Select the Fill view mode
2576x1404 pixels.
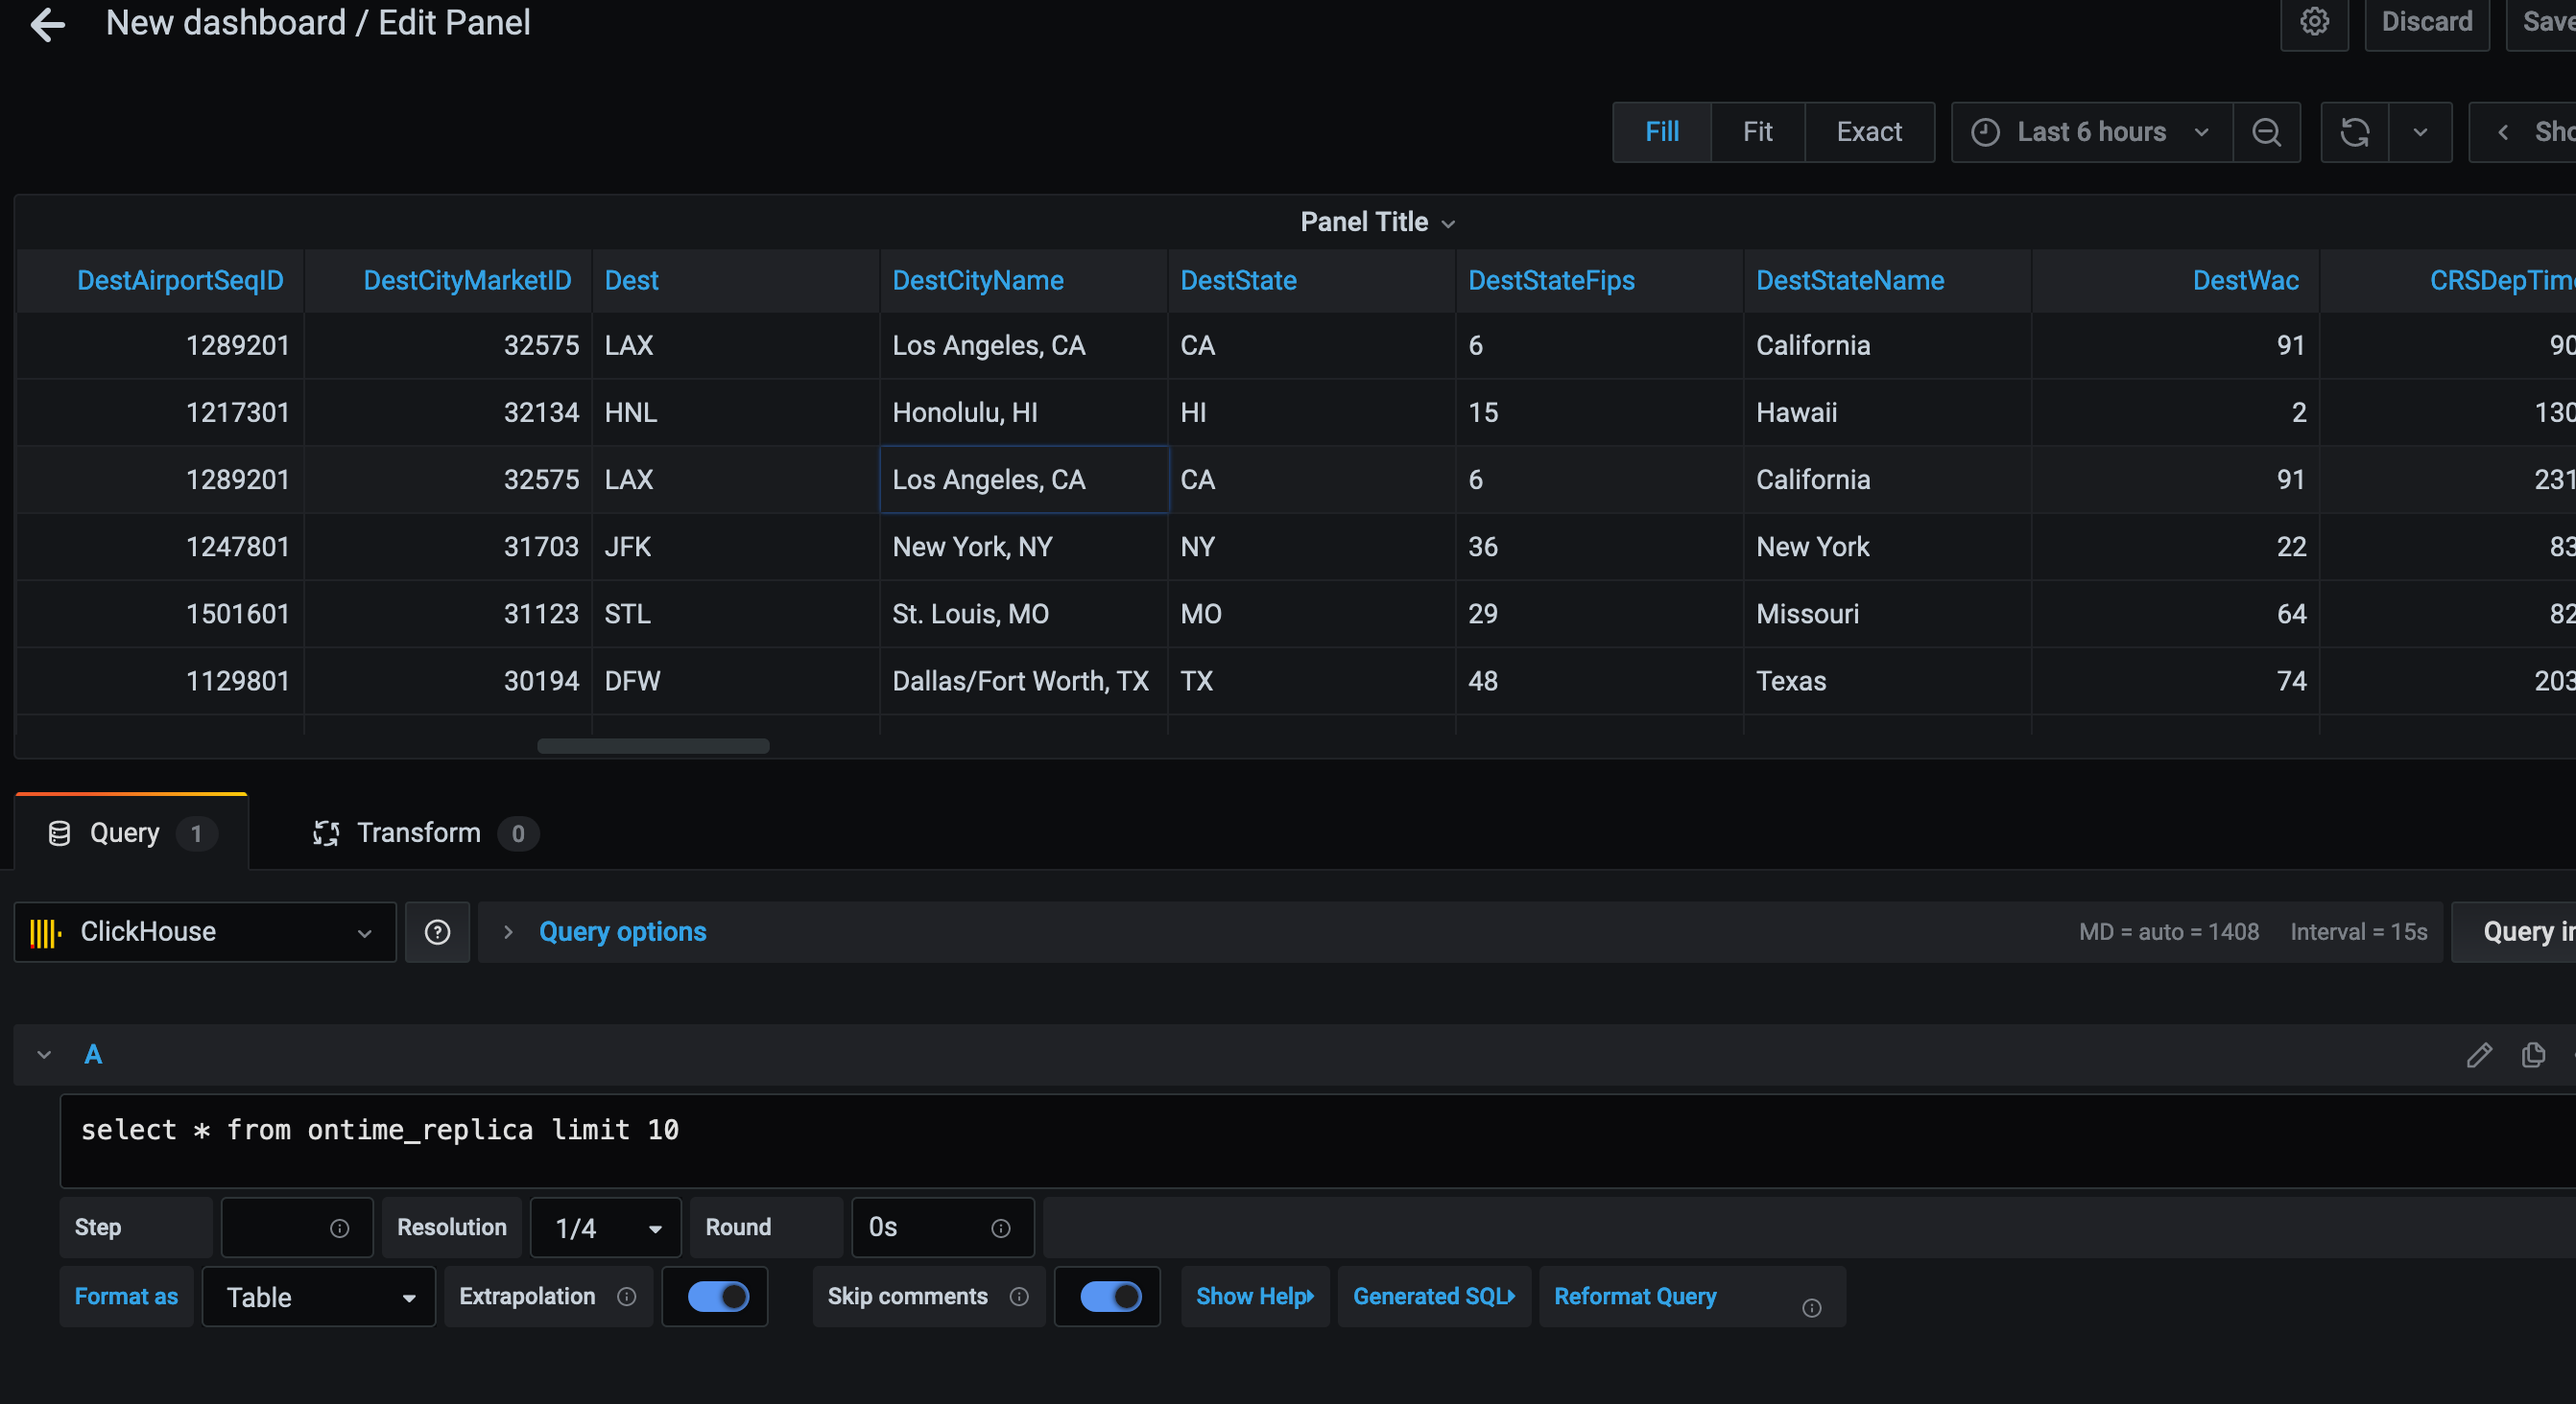click(x=1661, y=132)
